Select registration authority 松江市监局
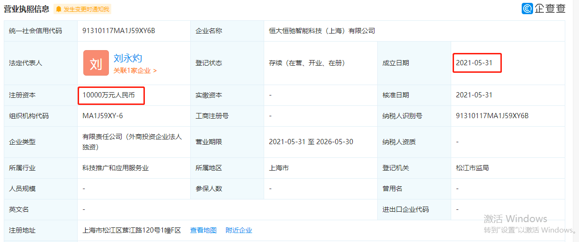The image size is (579, 242). coord(472,168)
